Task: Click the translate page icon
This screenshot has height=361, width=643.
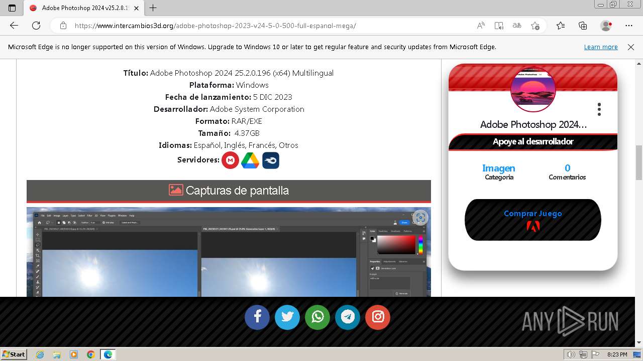Action: (517, 26)
